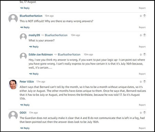Upvote the 0001 comment with the arrow
This screenshot has height=132, width=155.
pyautogui.click(x=144, y=112)
